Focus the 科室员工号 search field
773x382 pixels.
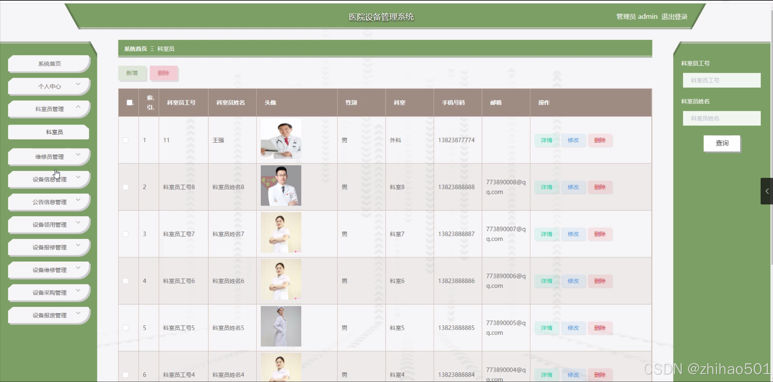click(x=721, y=80)
